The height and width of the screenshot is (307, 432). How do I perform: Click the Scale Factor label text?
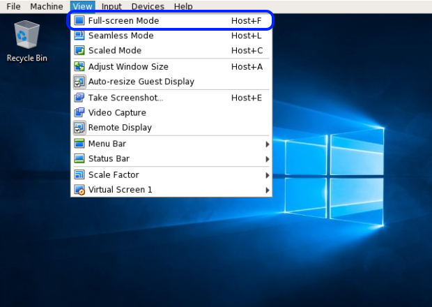[114, 175]
